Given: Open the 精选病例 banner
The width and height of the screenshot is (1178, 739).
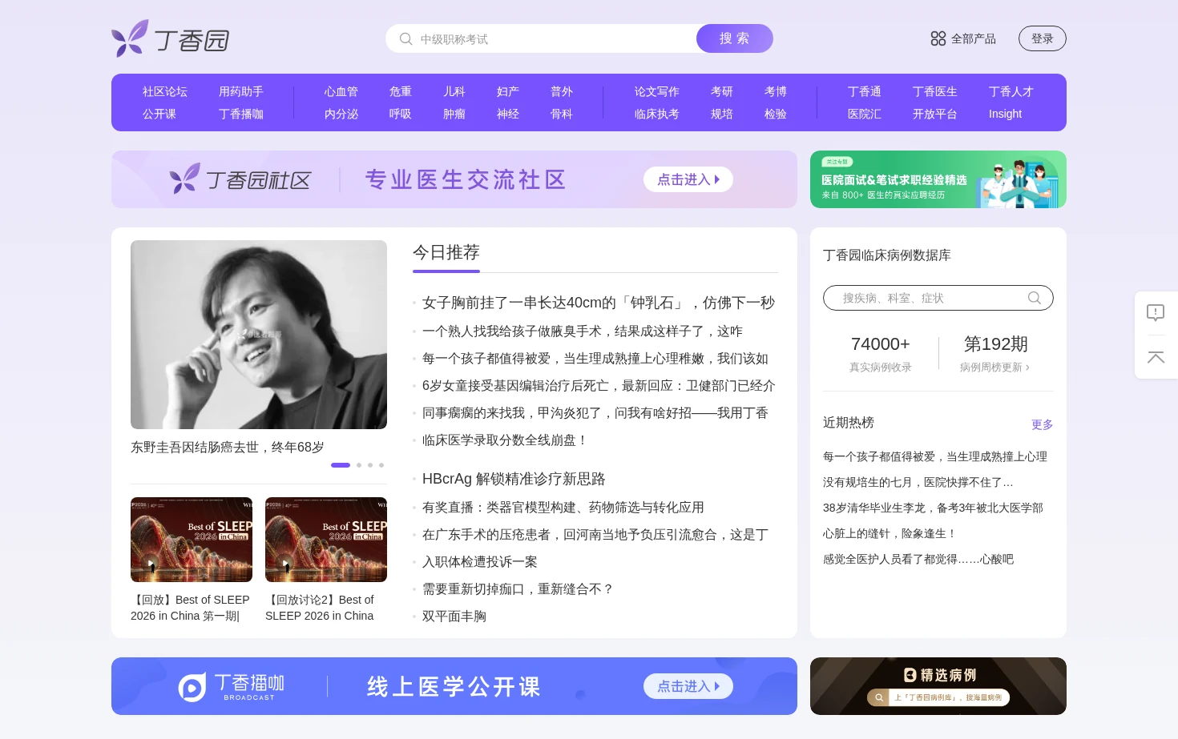Looking at the screenshot, I should pyautogui.click(x=938, y=686).
